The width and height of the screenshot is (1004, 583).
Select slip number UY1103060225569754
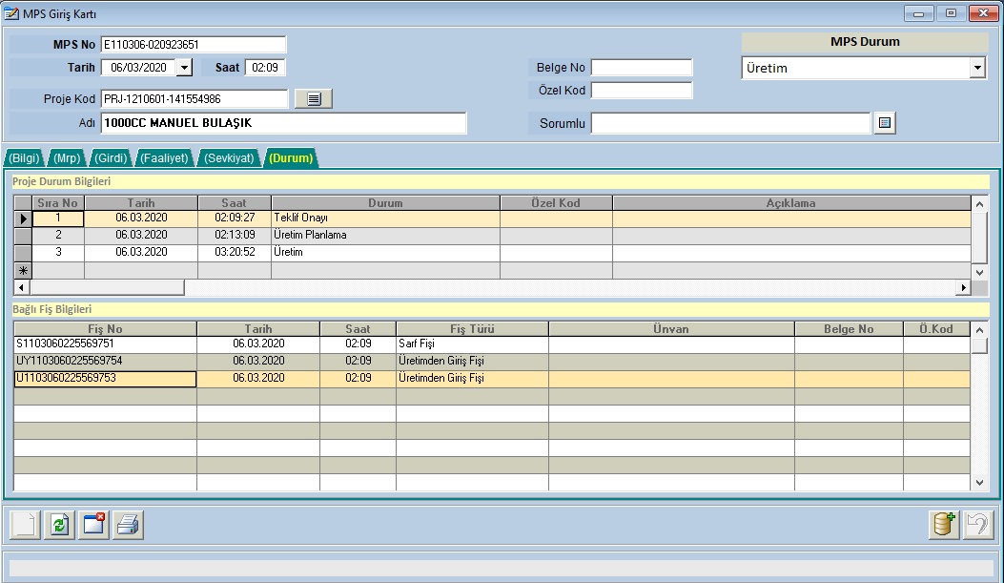(105, 362)
